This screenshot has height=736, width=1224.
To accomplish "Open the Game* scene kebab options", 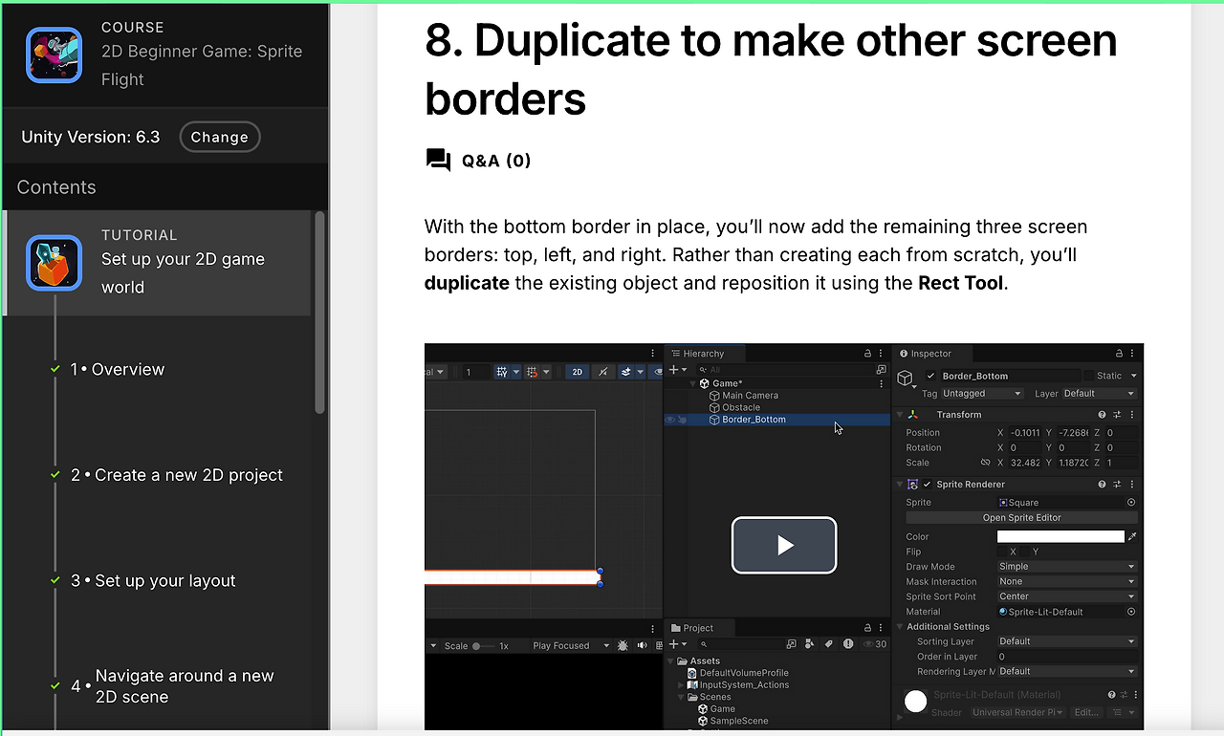I will tap(882, 383).
